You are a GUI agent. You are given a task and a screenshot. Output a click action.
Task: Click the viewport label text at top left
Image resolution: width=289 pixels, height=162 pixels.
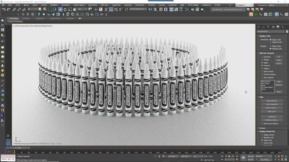click(33, 26)
